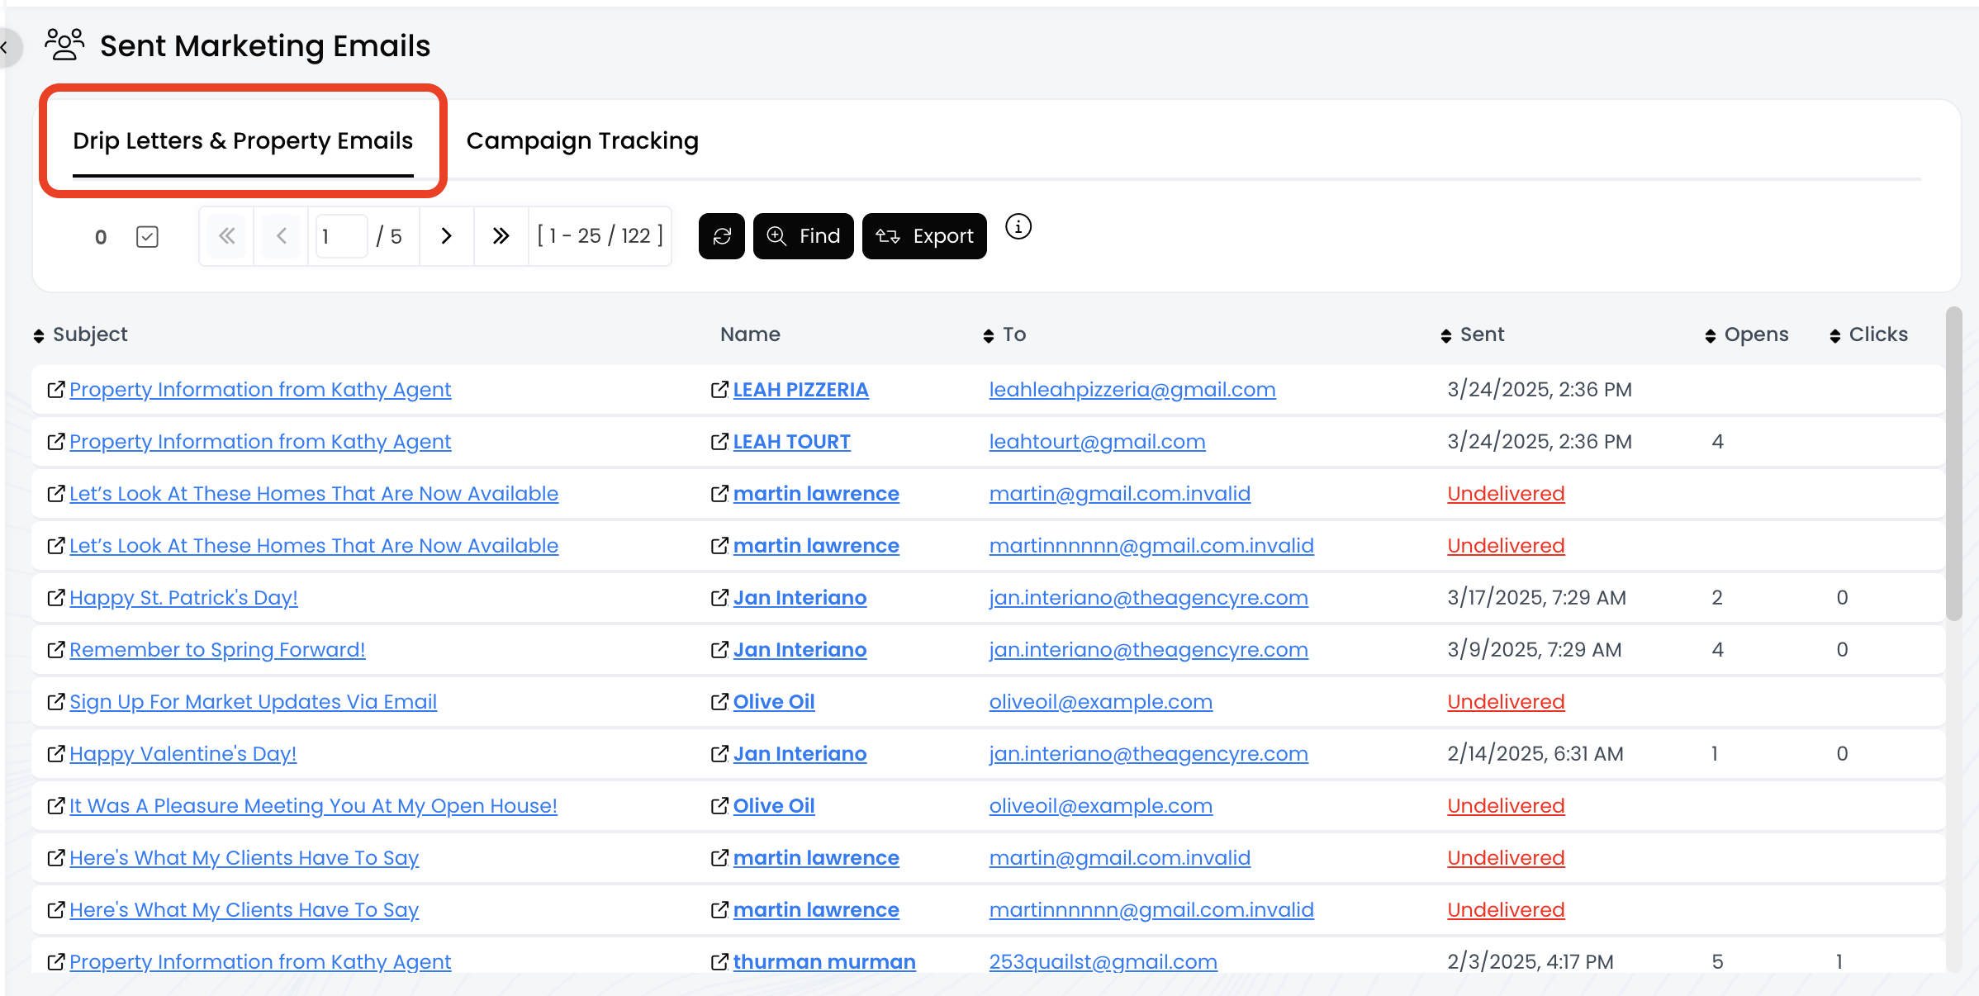1979x996 pixels.
Task: Click the page number input field
Action: pyautogui.click(x=341, y=236)
